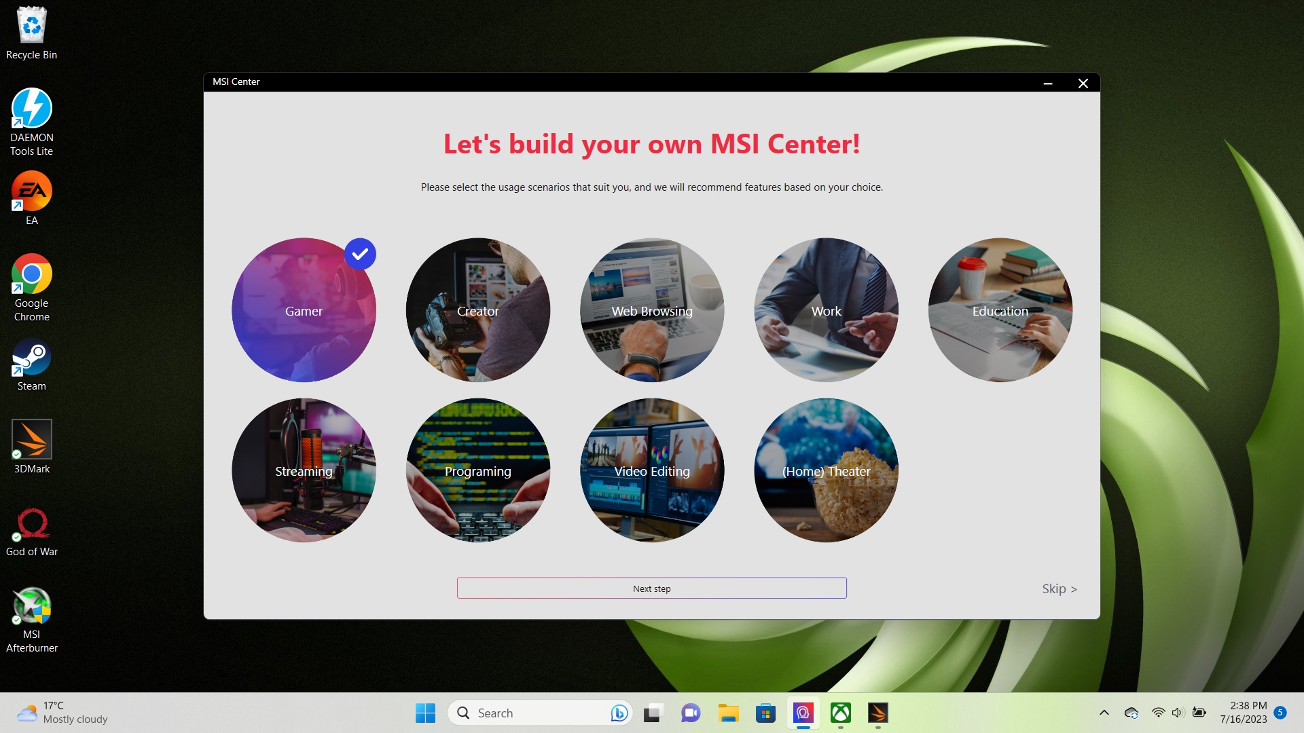Image resolution: width=1304 pixels, height=733 pixels.
Task: Choose the Programing scenario
Action: tap(477, 470)
